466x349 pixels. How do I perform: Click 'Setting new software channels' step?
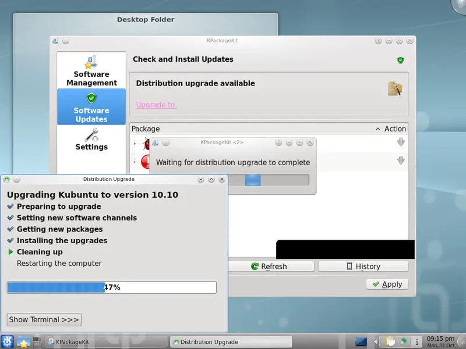pyautogui.click(x=77, y=218)
